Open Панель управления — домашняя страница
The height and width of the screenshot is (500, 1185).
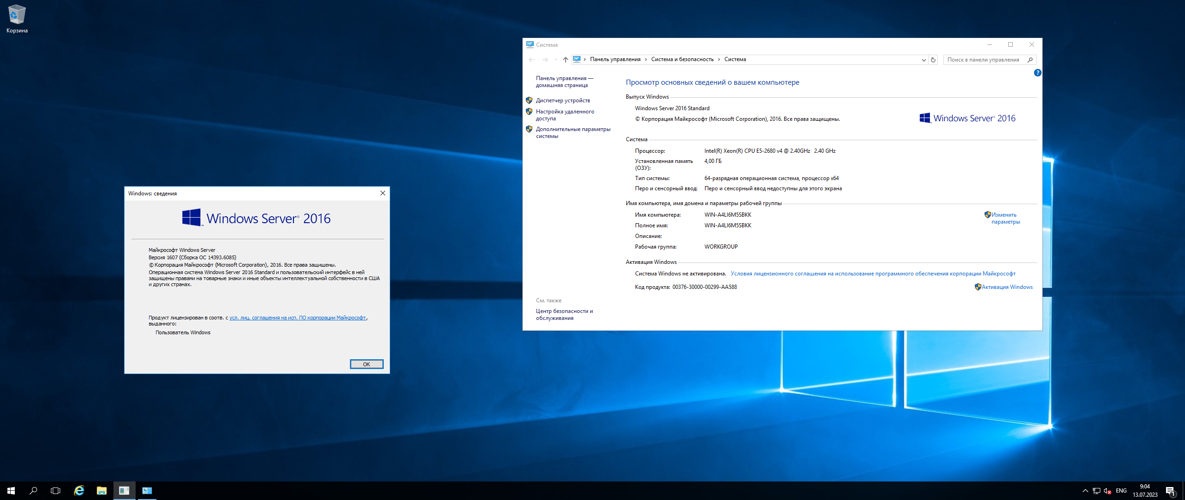[564, 81]
